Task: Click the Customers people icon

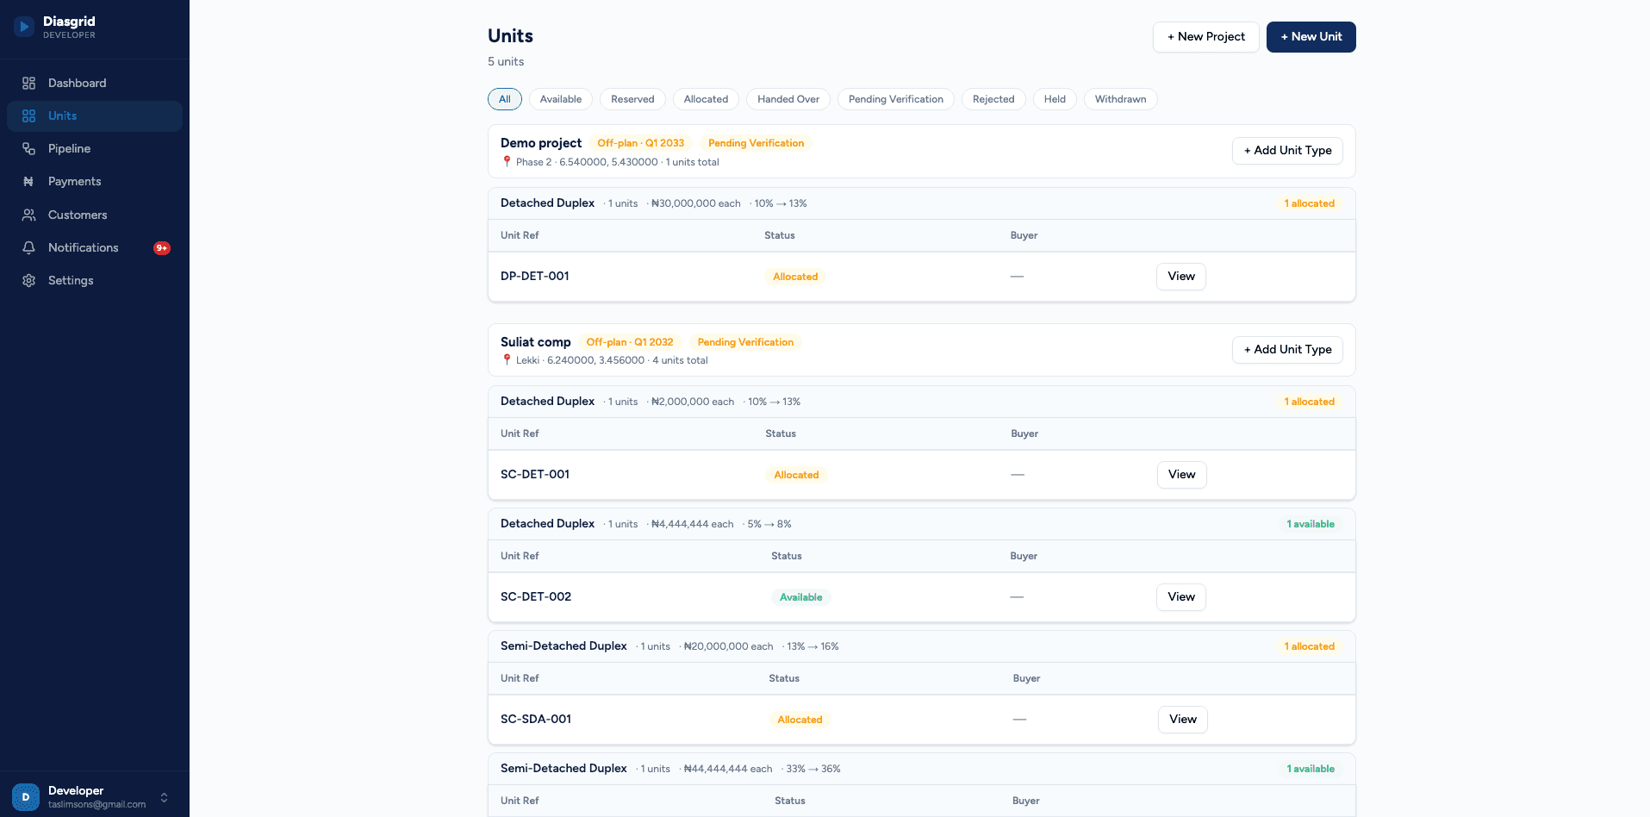Action: pyautogui.click(x=28, y=215)
